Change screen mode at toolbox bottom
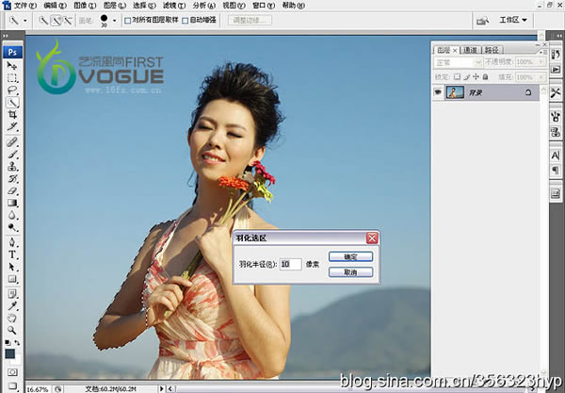This screenshot has width=565, height=393. click(12, 385)
